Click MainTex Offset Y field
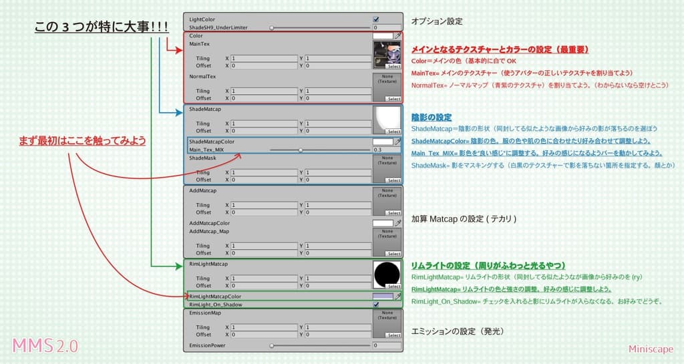Screen dimensions: 684x364 [338, 66]
